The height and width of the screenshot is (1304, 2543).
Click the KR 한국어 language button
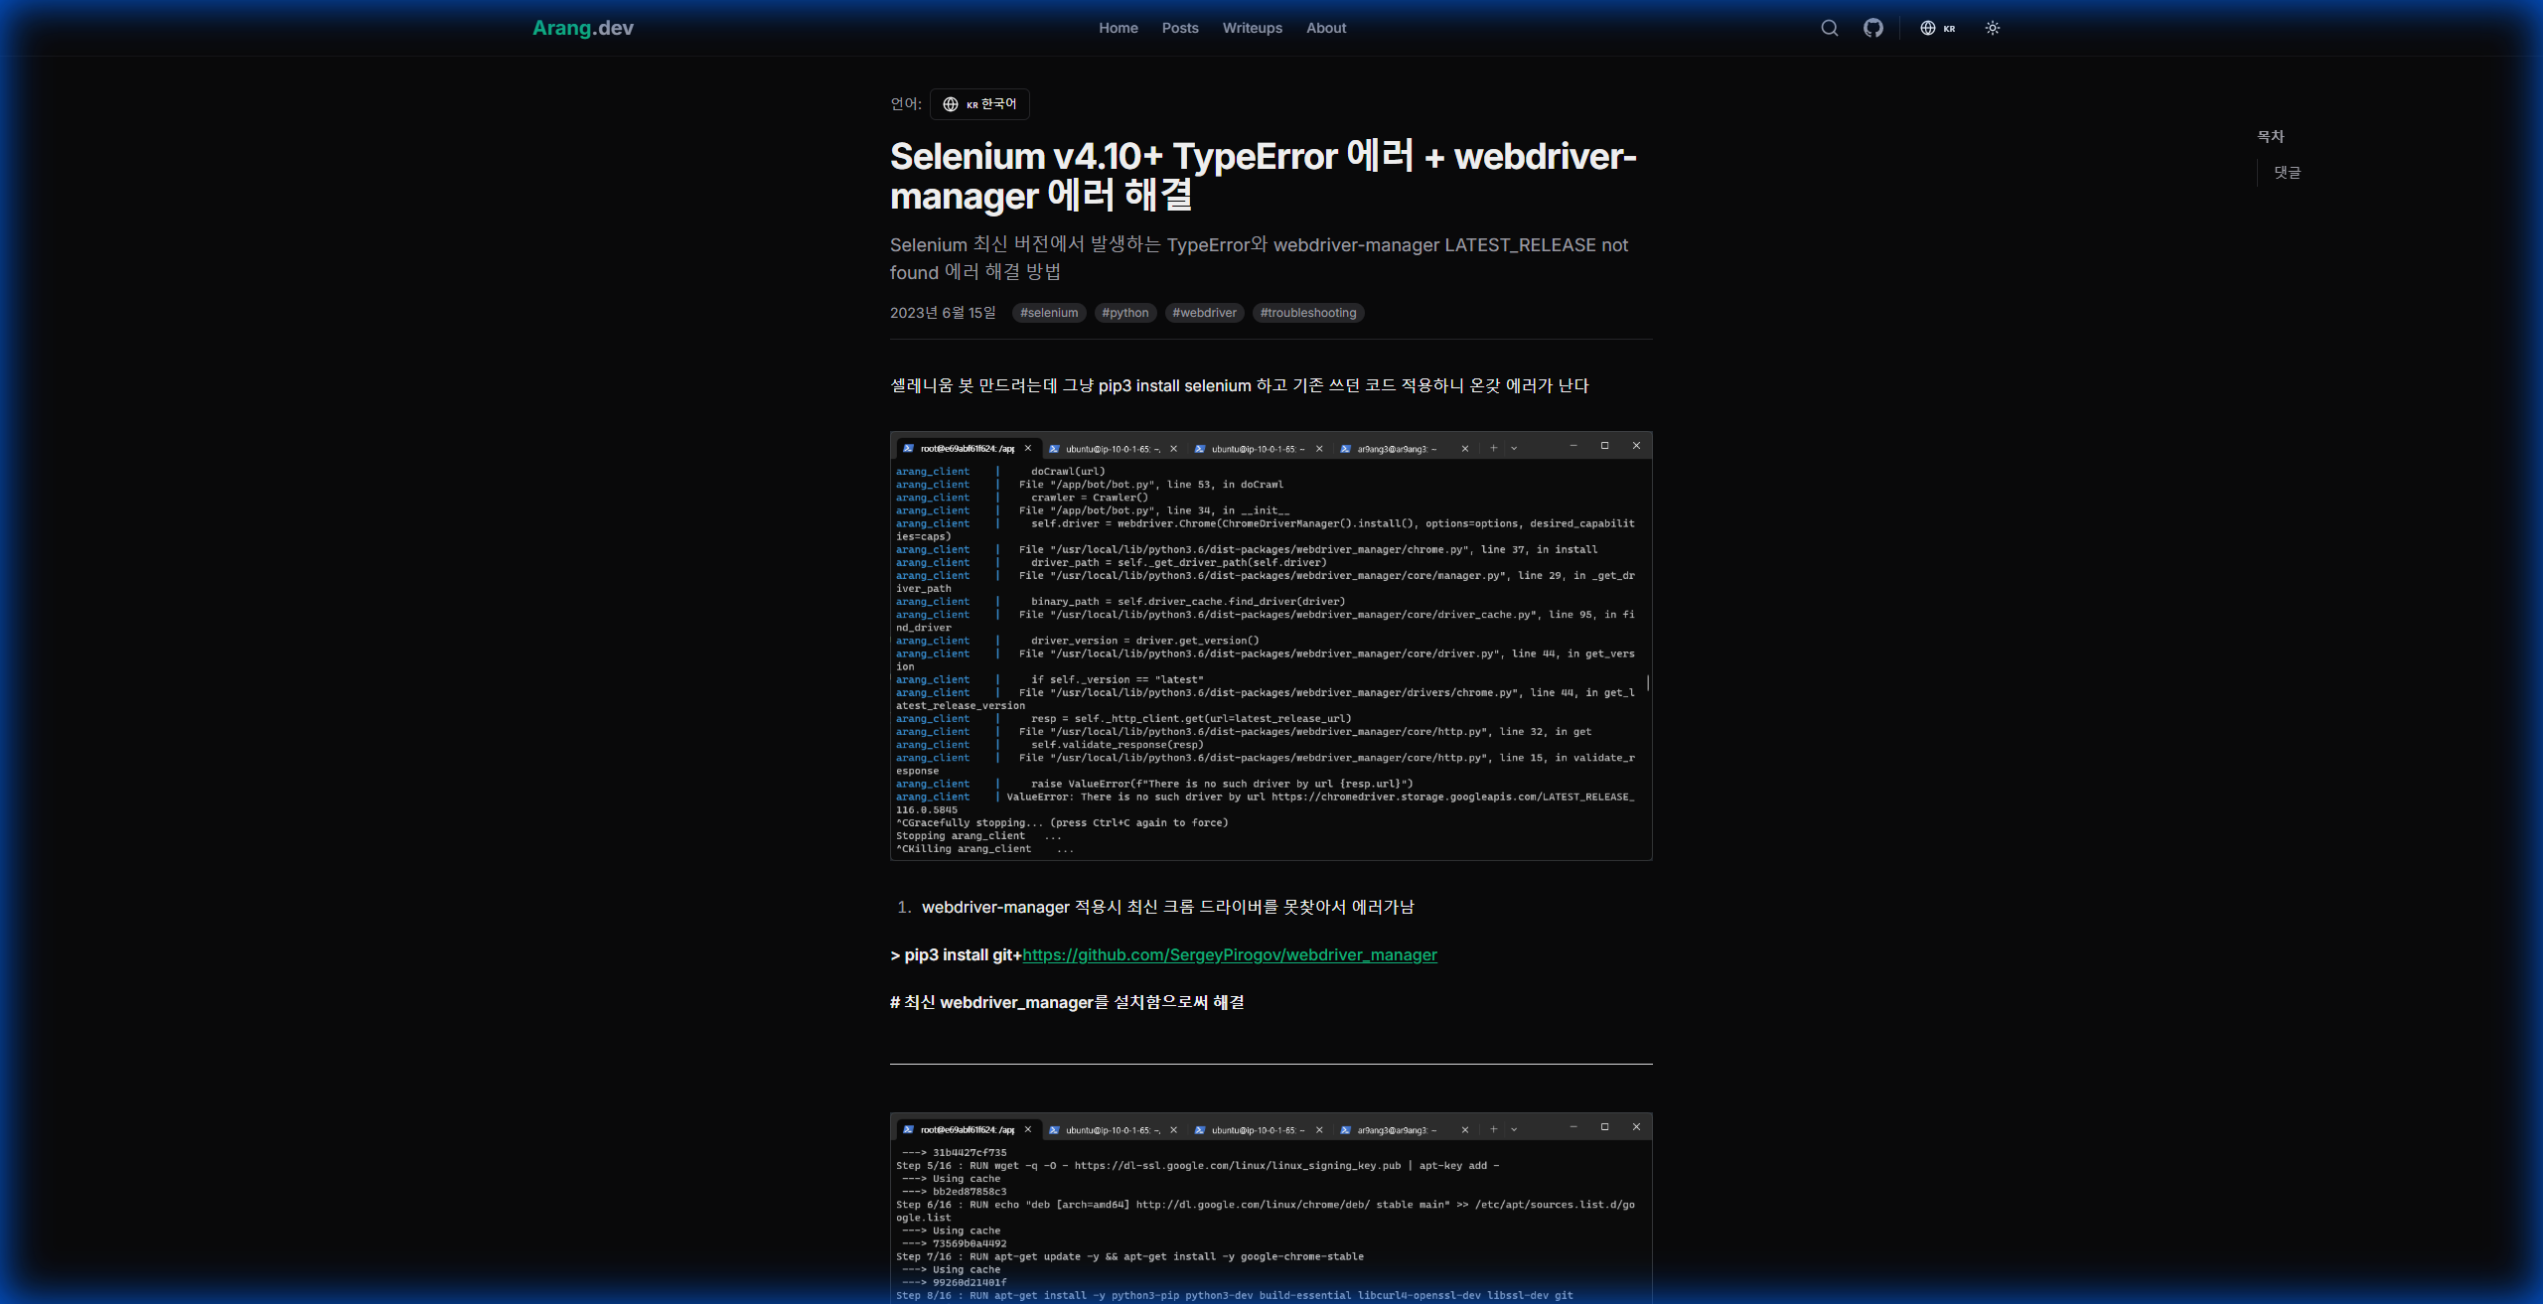click(x=979, y=104)
